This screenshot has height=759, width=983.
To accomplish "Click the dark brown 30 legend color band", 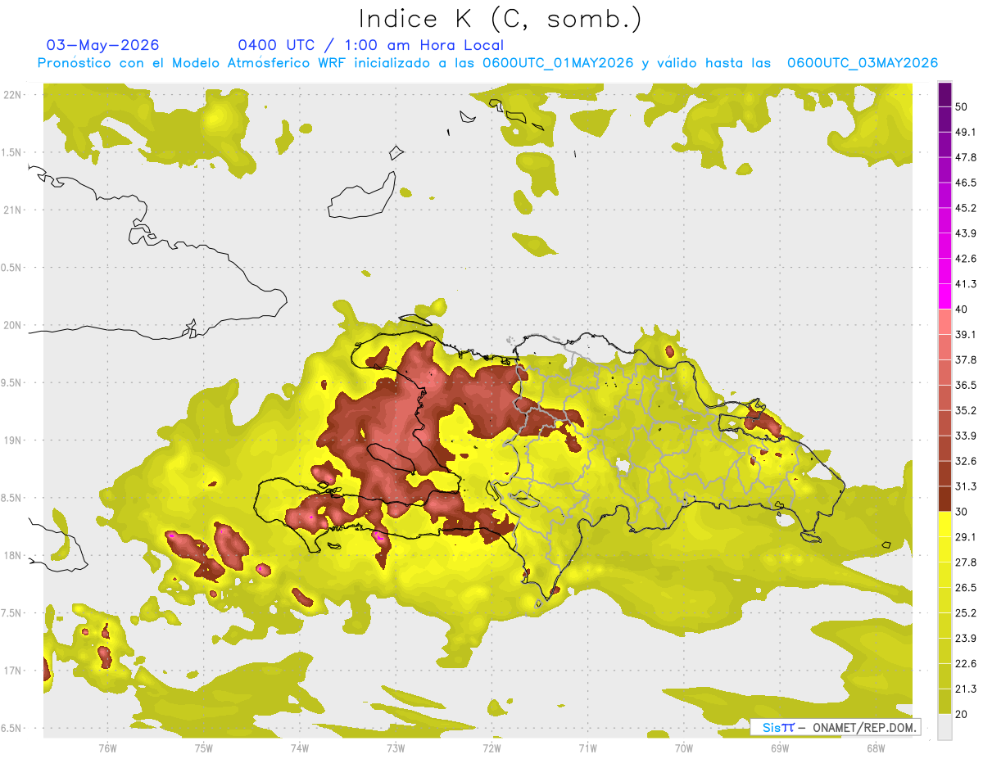I will pyautogui.click(x=944, y=499).
